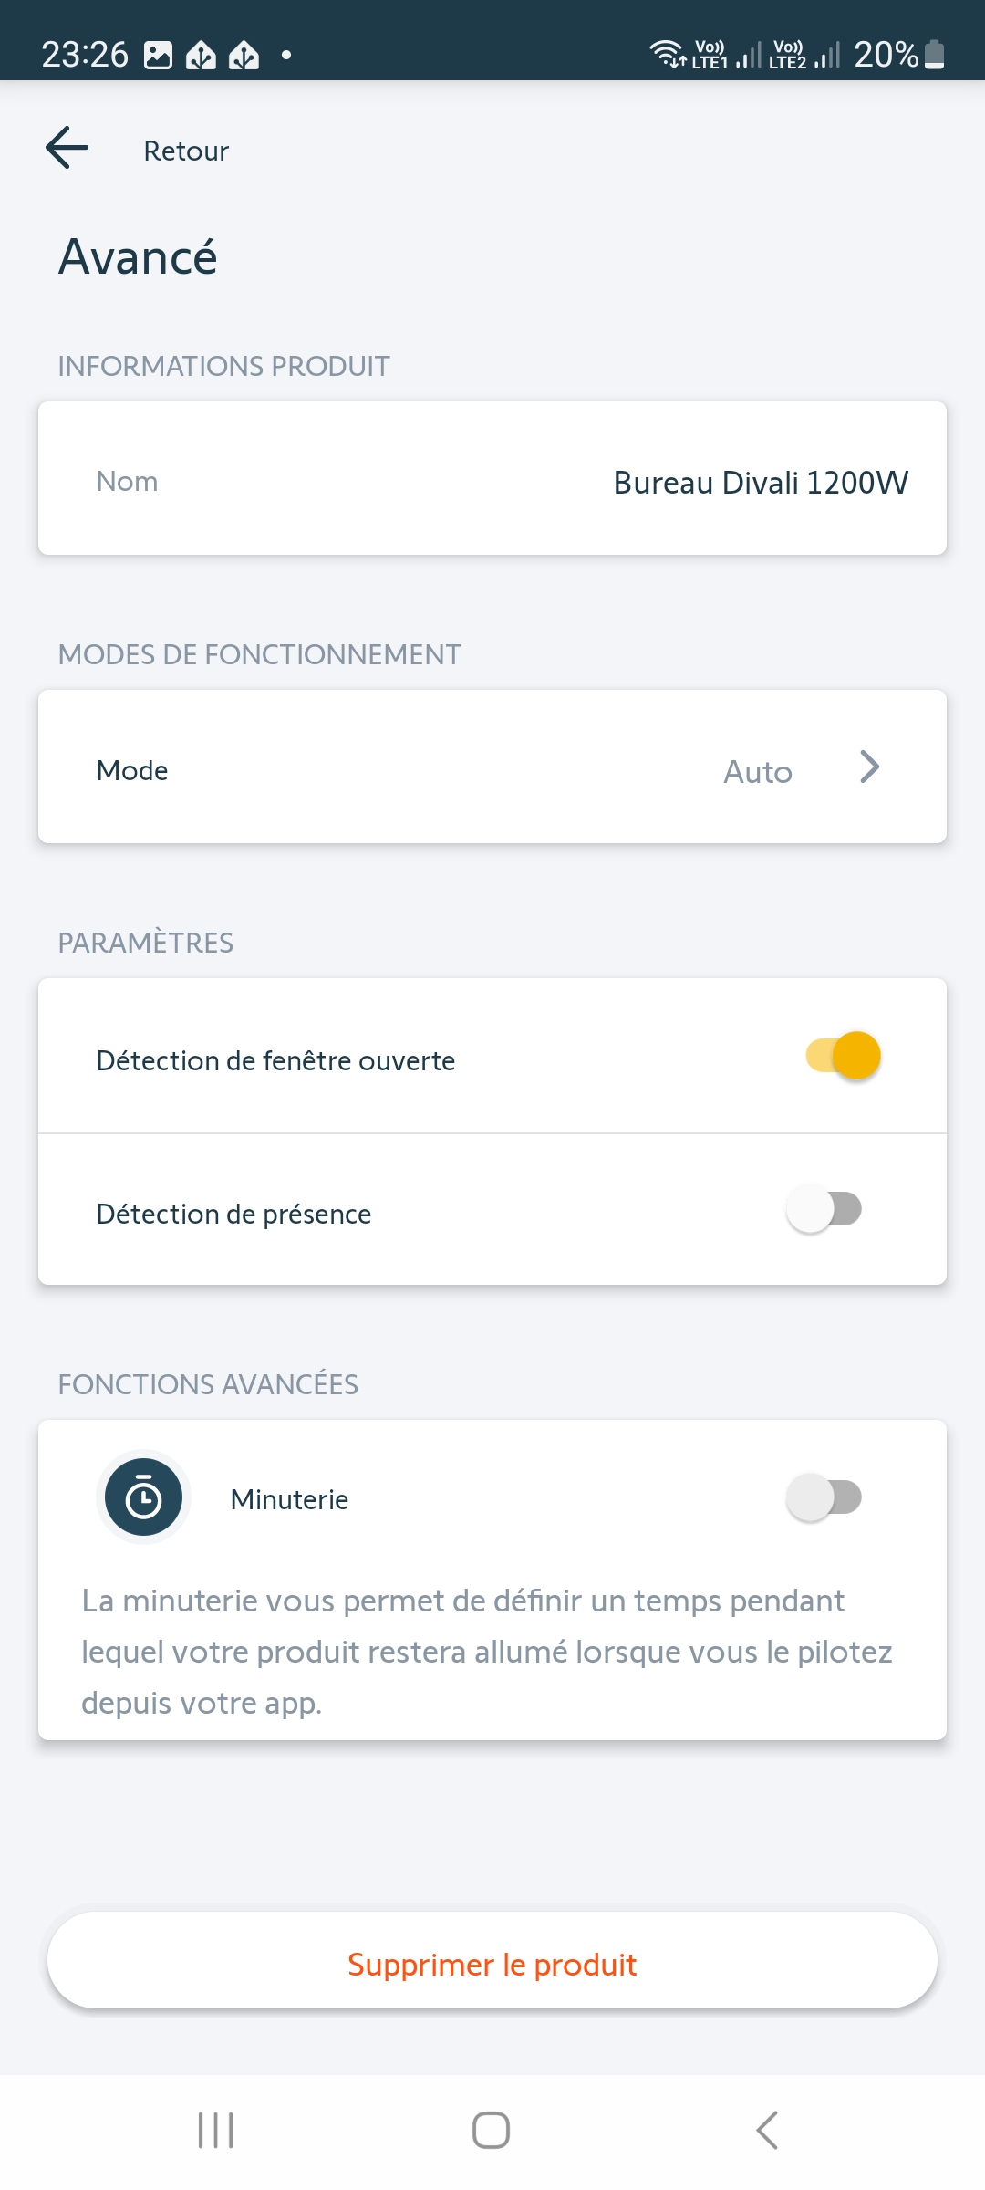Screen dimensions: 985x2190
Task: Disable the Détection de fenêtre ouverte toggle
Action: tap(843, 1056)
